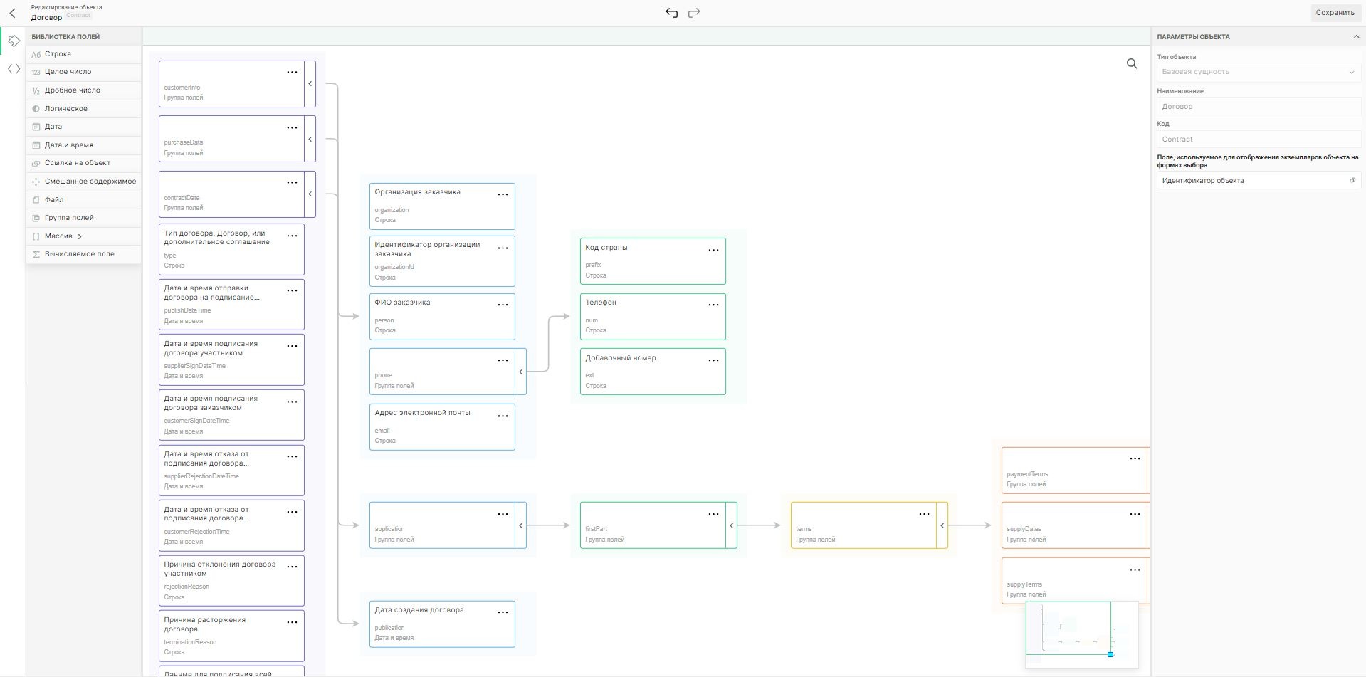Select the Идентификатор организации заказчика card
This screenshot has width=1366, height=677.
(x=442, y=261)
